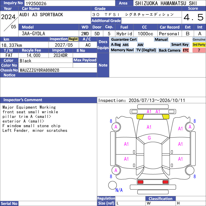Click the interior grade A
Screen dimensions: 206x206
pyautogui.click(x=200, y=34)
